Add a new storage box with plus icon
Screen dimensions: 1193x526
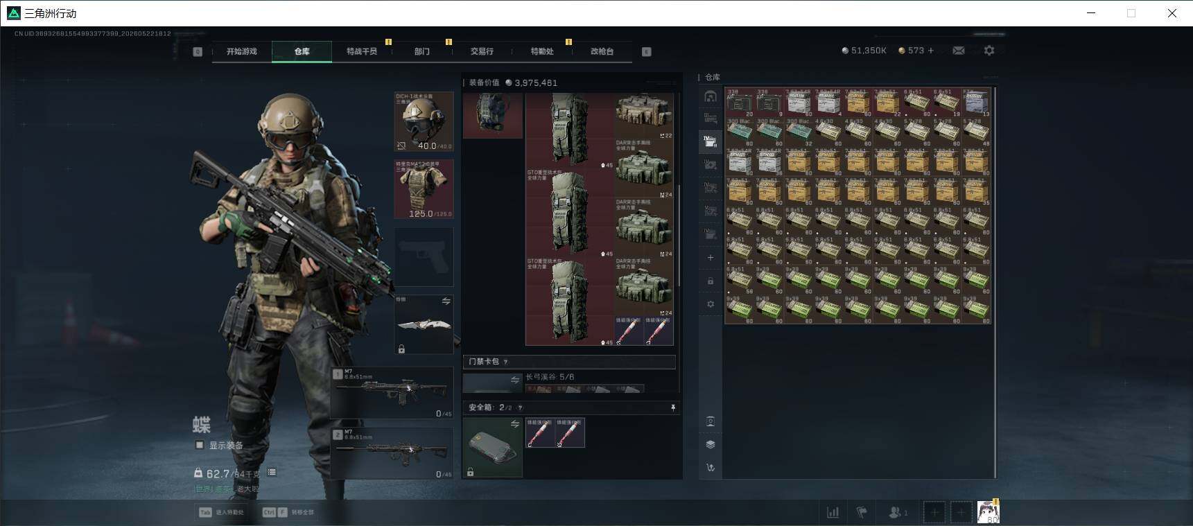710,258
